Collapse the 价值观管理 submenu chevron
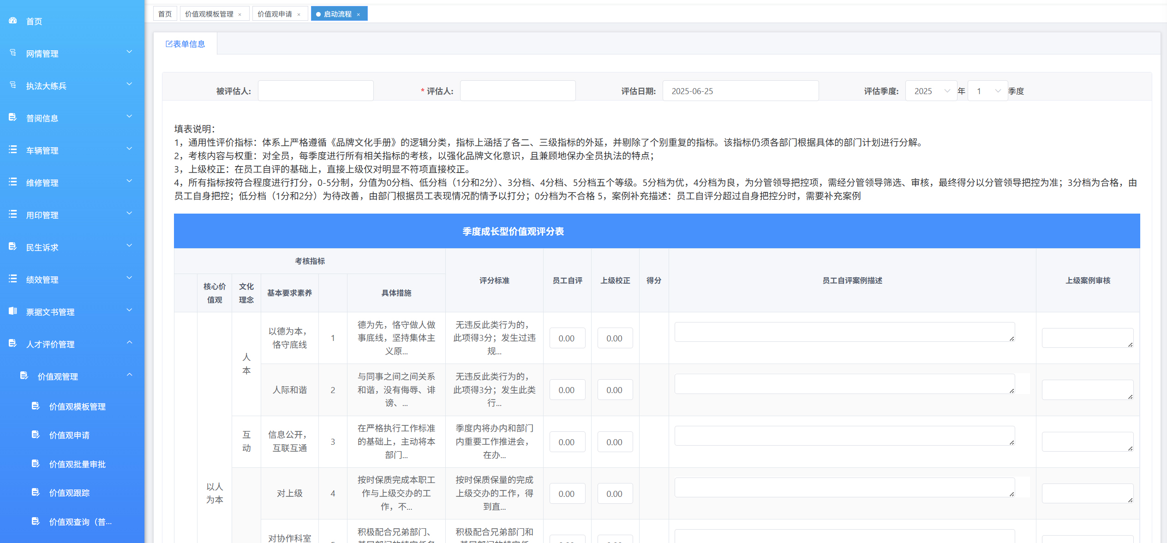 click(x=129, y=375)
